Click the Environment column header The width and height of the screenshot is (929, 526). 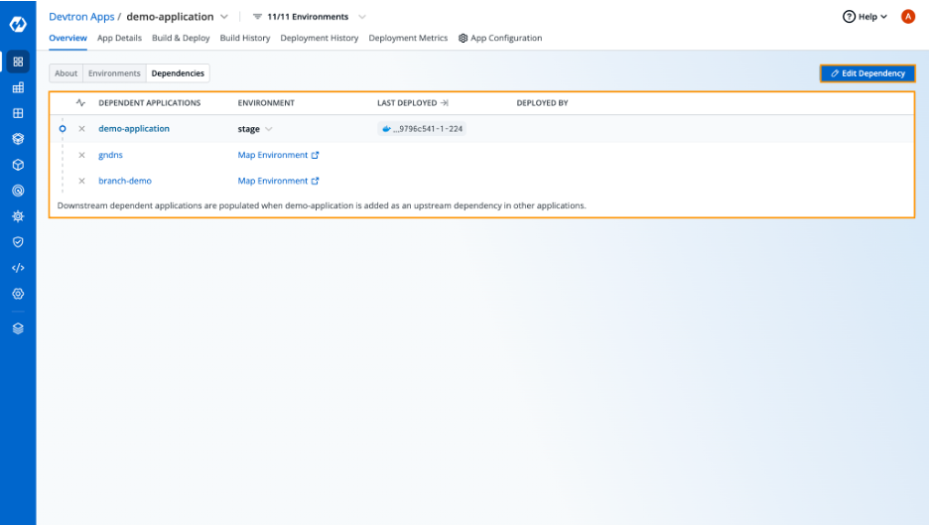(266, 102)
